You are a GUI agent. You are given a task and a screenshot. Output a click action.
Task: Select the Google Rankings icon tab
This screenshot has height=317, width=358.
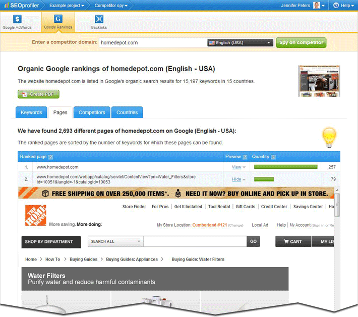(x=58, y=22)
